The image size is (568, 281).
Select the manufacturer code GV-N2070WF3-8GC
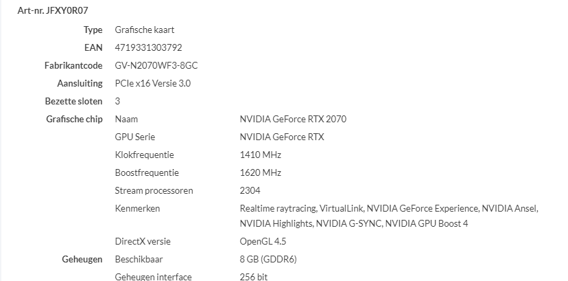click(157, 65)
